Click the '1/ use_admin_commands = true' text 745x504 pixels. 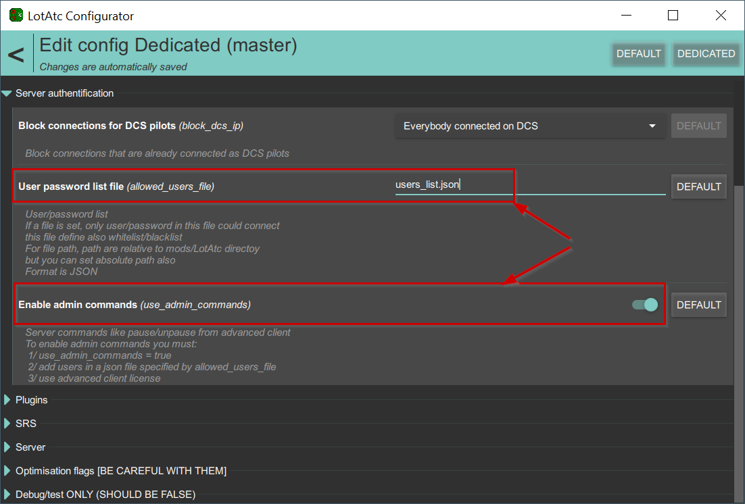pos(99,355)
